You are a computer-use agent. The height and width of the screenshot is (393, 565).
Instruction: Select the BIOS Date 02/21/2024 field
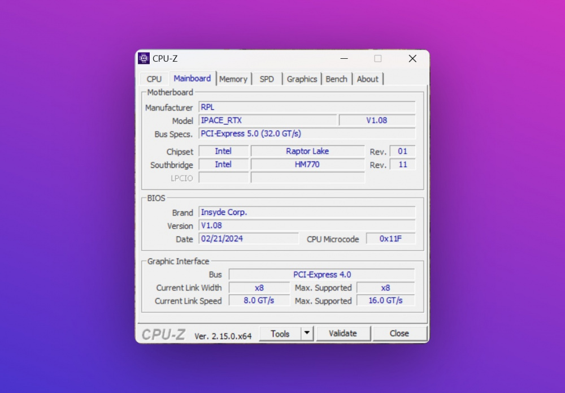tap(249, 239)
